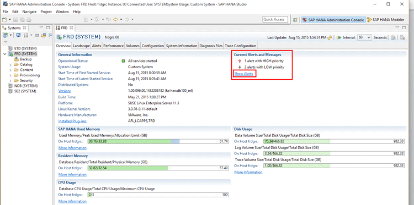The width and height of the screenshot is (414, 205).
Task: Open the Volumes tab
Action: [x=132, y=46]
